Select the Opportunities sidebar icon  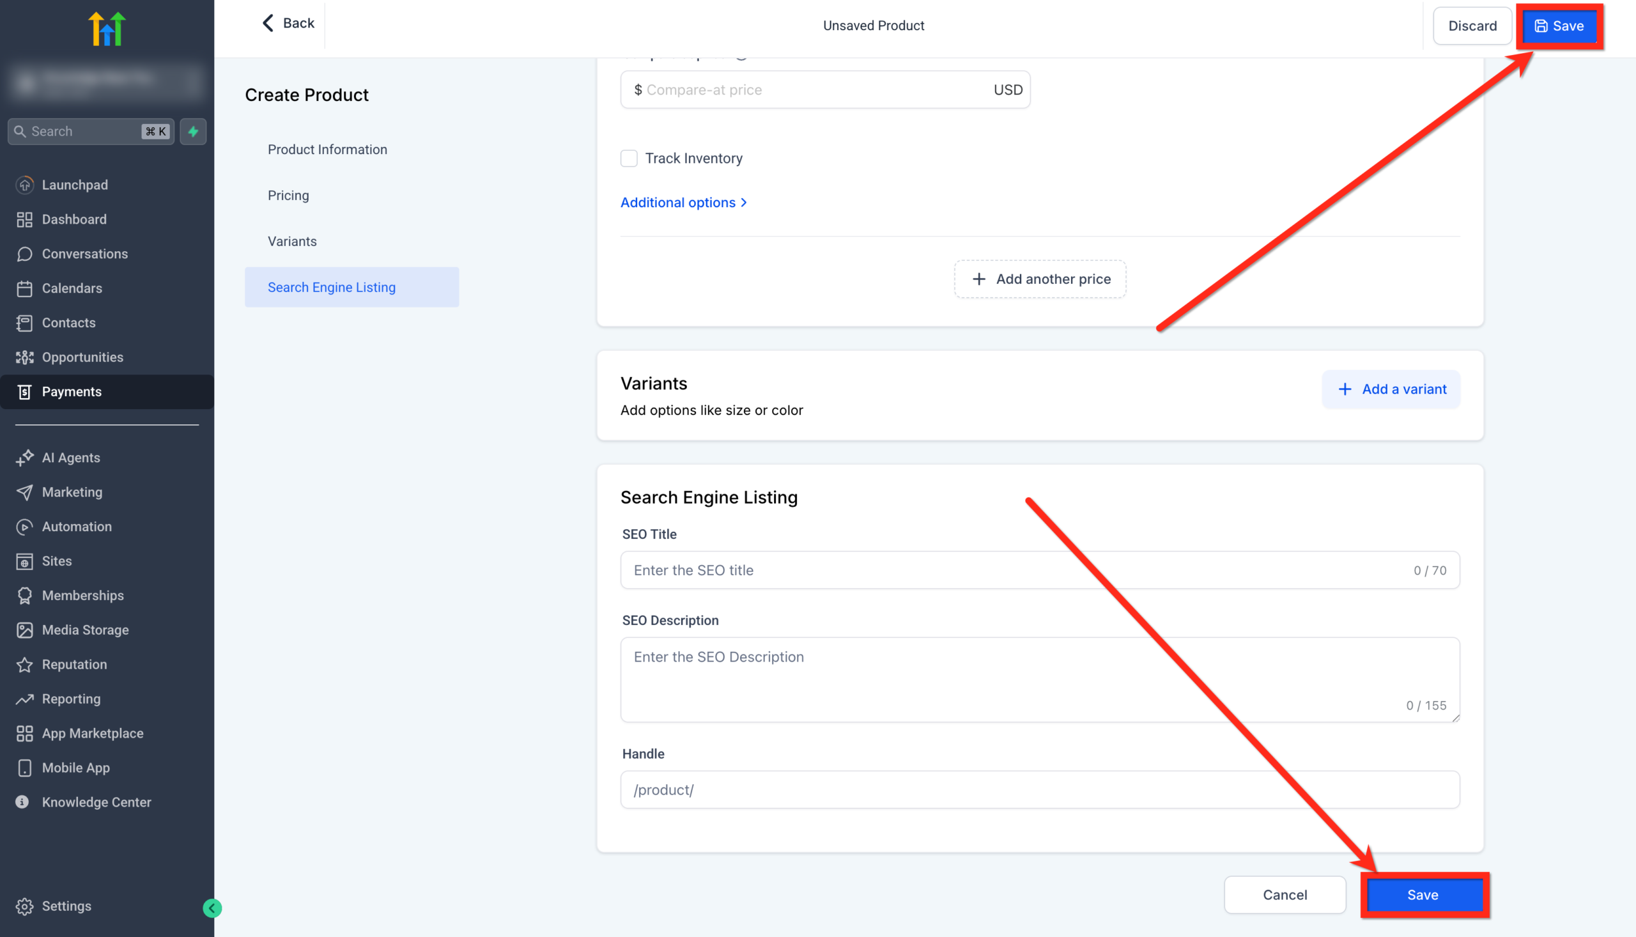[x=24, y=357]
